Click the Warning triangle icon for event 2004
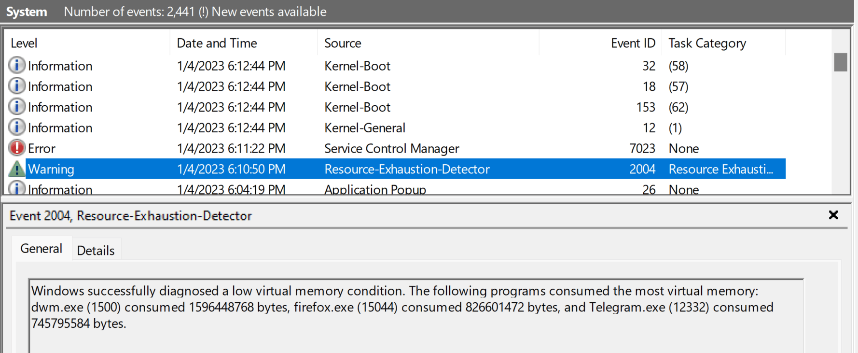Screen dimensions: 858x353 point(17,169)
